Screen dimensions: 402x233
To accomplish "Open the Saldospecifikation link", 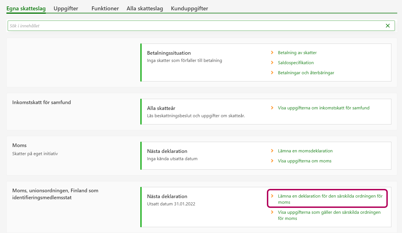I will 296,63.
